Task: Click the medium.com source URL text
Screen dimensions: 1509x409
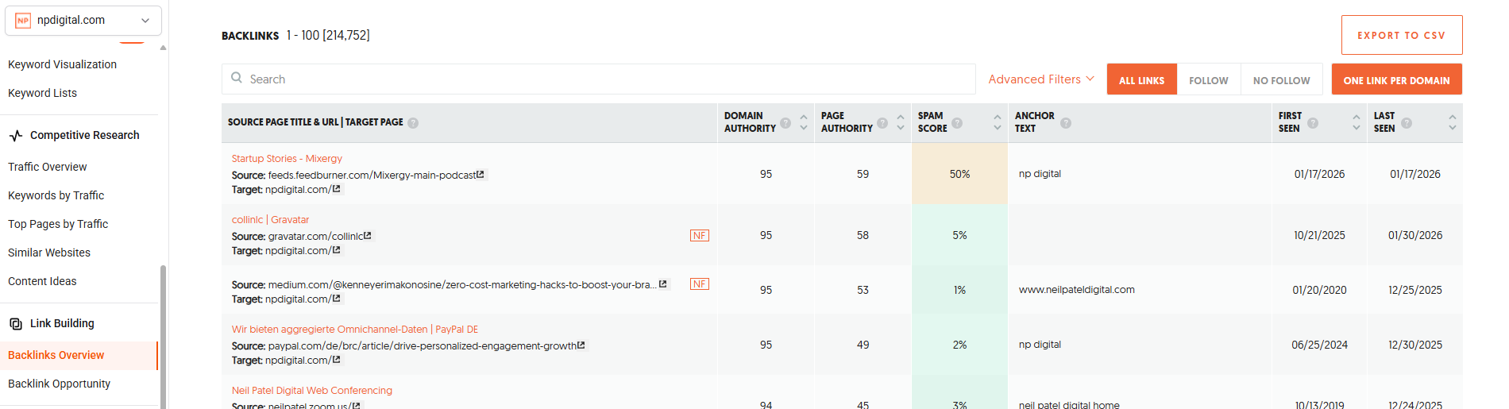Action: click(x=462, y=284)
